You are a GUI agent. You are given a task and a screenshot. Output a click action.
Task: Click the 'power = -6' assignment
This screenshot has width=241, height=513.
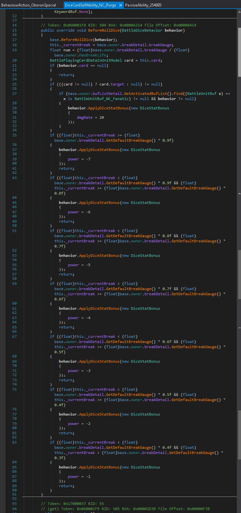click(79, 212)
